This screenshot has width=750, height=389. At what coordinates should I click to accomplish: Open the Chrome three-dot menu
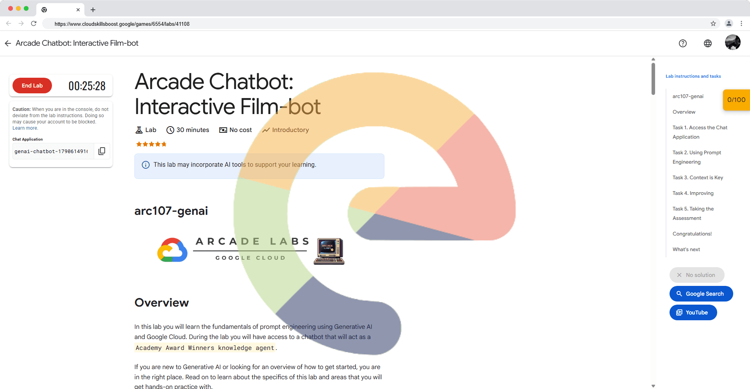(x=741, y=24)
